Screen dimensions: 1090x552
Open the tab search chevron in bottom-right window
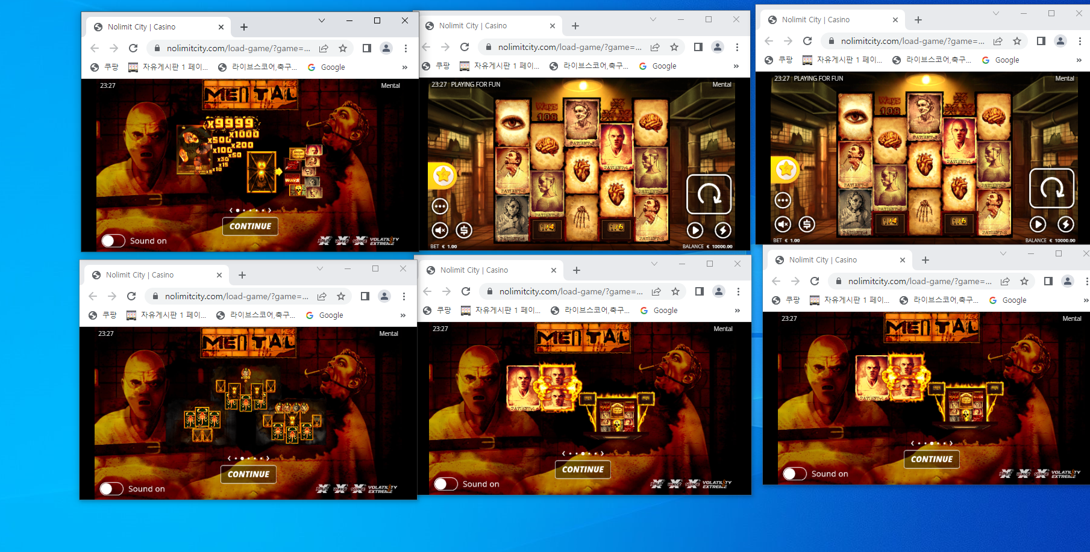click(1003, 253)
